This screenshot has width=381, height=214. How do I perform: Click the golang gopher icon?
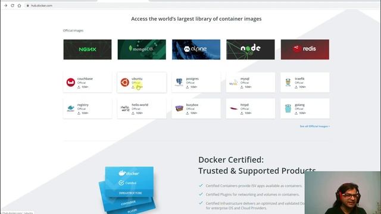pyautogui.click(x=288, y=108)
